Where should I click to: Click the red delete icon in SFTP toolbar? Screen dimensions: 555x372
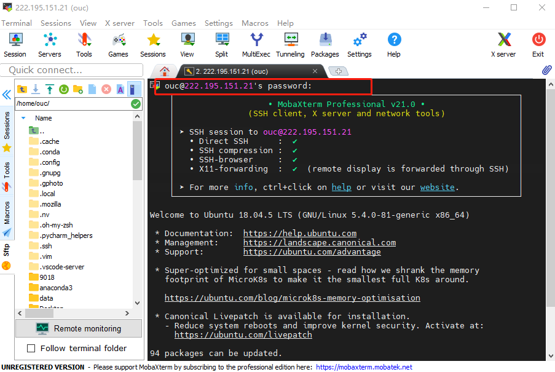[106, 89]
